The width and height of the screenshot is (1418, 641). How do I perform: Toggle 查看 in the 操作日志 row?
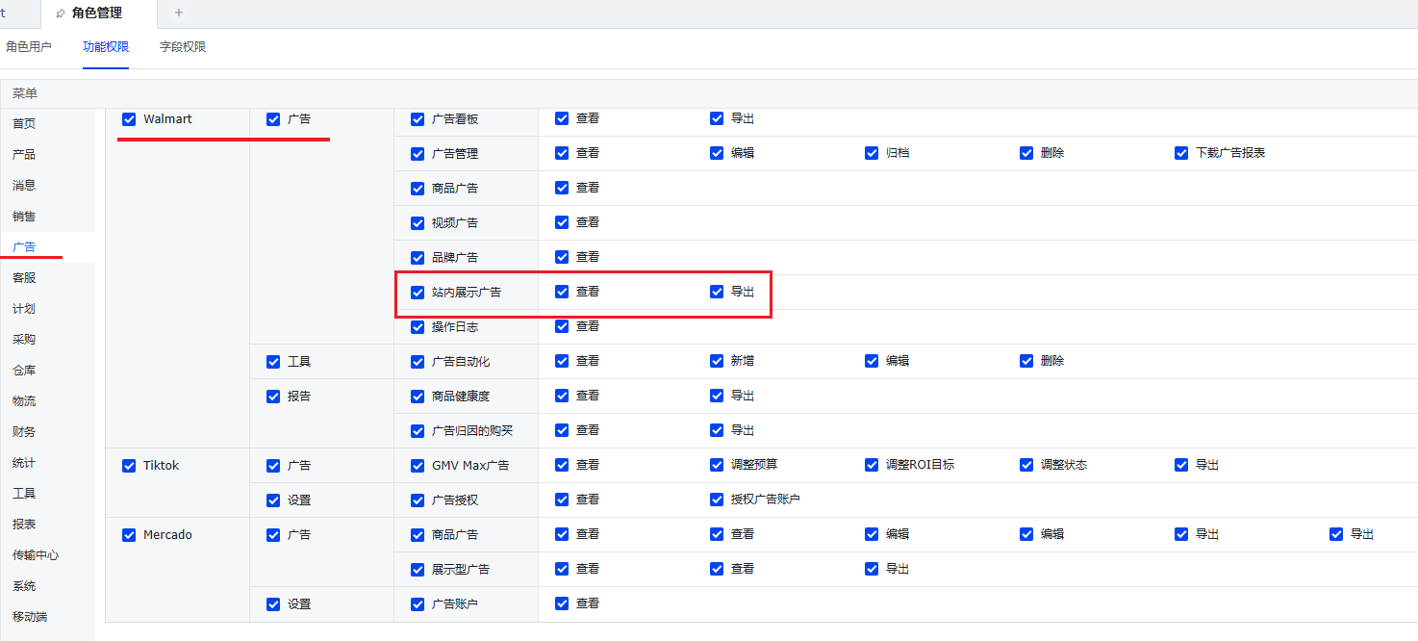(562, 326)
